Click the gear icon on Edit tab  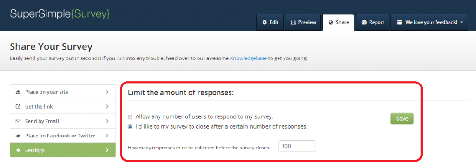pyautogui.click(x=264, y=22)
